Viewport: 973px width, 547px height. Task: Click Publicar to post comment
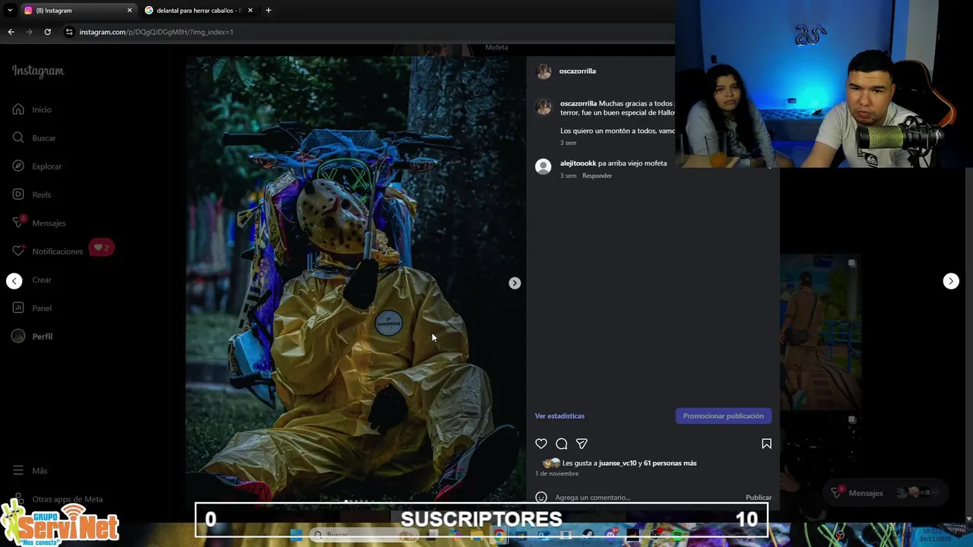759,498
